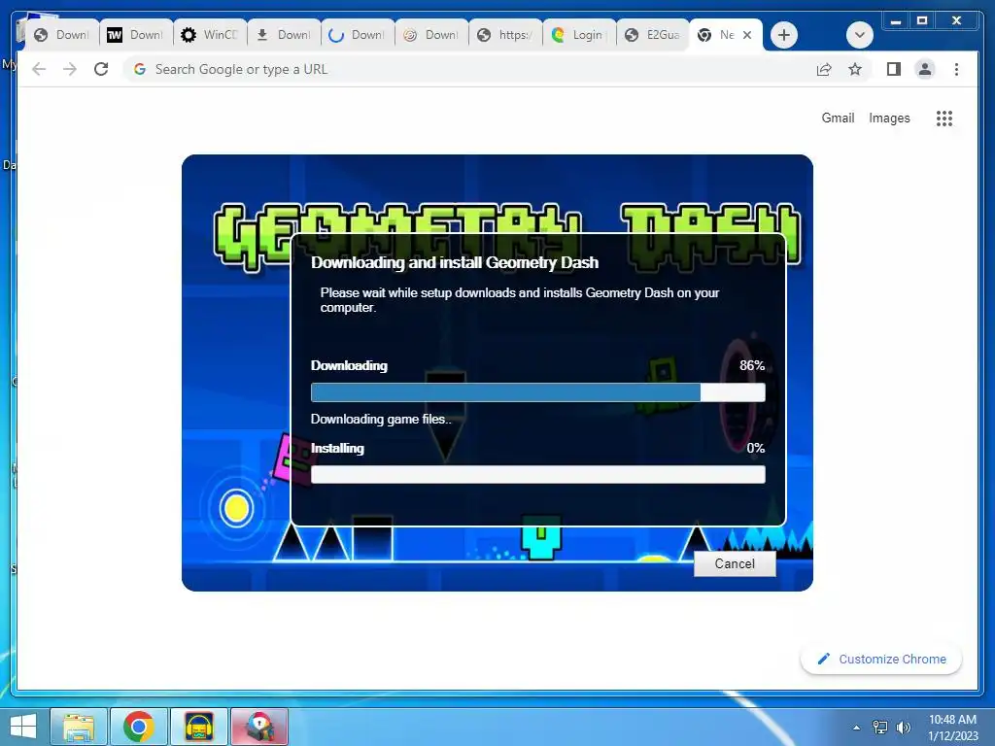Open a new Chrome tab
995x746 pixels.
784,35
